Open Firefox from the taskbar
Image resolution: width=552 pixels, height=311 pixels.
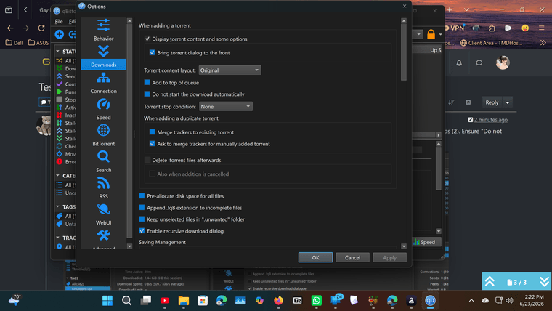278,300
